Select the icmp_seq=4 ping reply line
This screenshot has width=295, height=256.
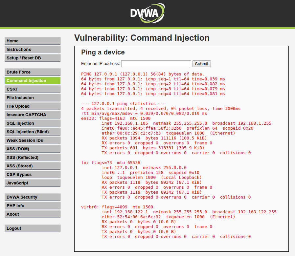(153, 94)
